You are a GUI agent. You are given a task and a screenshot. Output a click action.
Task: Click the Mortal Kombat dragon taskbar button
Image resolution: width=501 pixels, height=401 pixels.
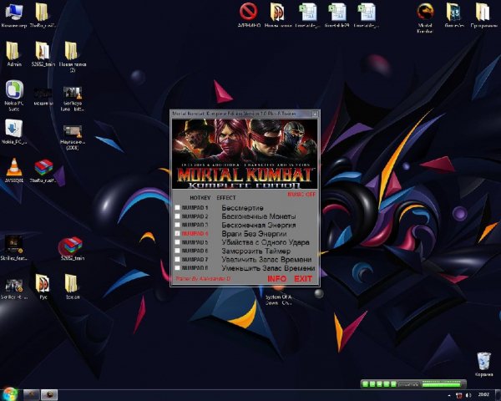[49, 395]
